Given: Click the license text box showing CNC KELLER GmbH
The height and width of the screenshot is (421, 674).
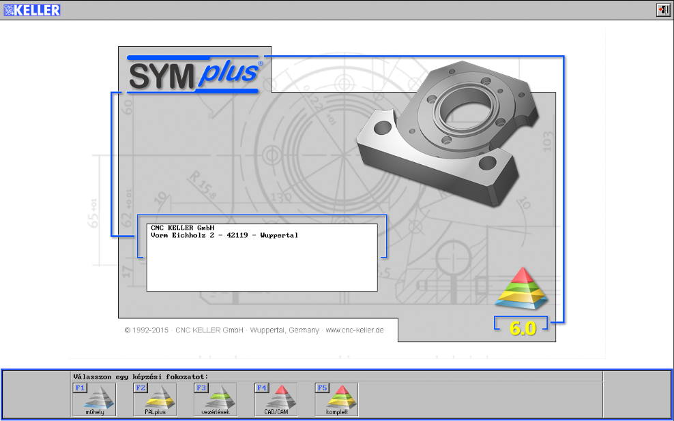Looking at the screenshot, I should (x=262, y=258).
